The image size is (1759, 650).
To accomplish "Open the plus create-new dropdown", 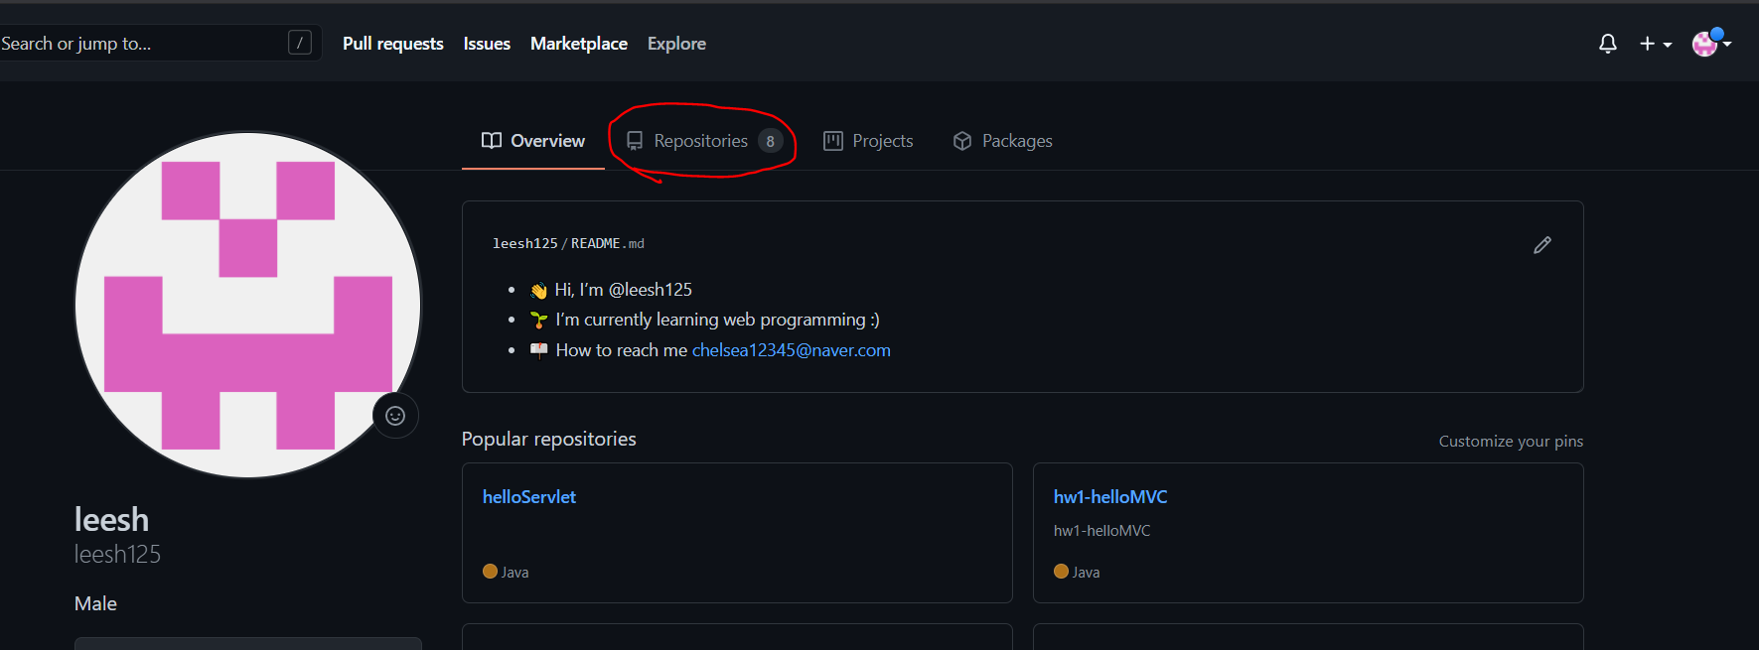I will pos(1655,44).
